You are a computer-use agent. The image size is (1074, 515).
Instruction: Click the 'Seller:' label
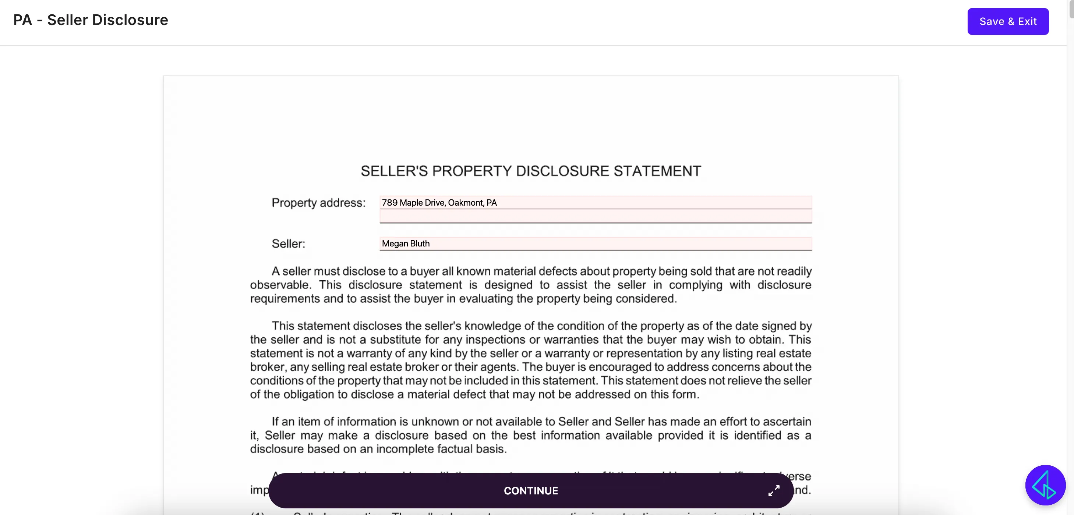pyautogui.click(x=289, y=244)
